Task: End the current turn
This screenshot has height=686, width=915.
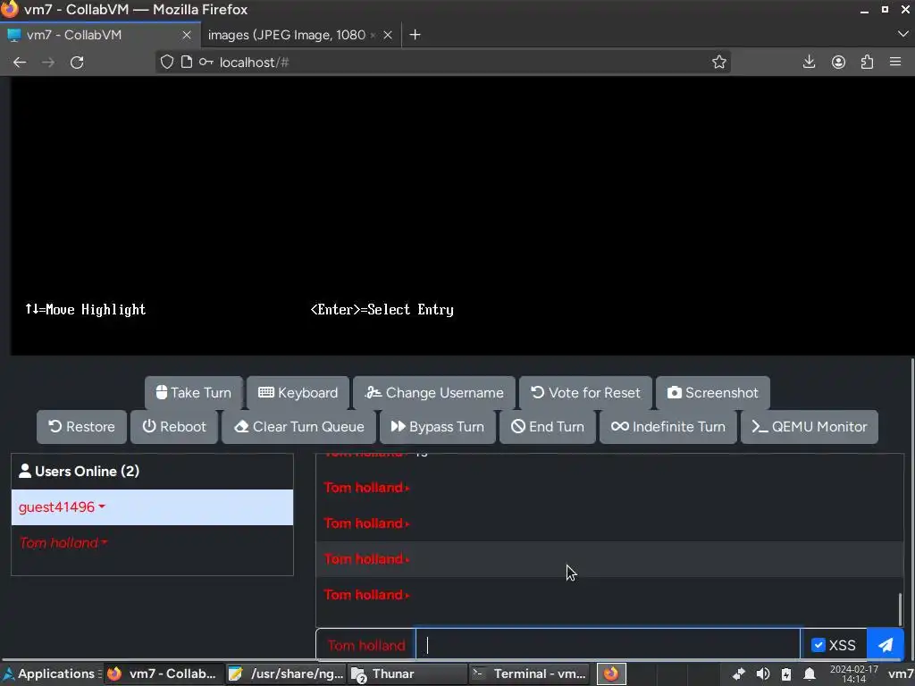Action: pyautogui.click(x=548, y=426)
